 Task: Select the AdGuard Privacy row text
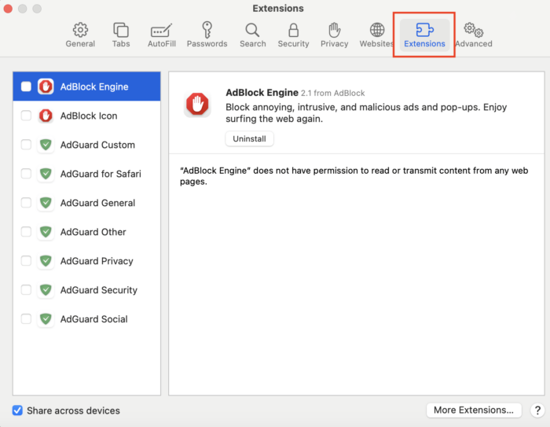point(97,261)
